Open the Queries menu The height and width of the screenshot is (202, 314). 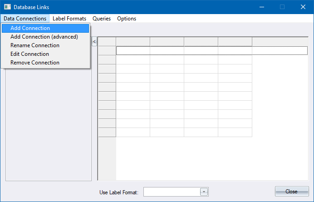tap(102, 19)
